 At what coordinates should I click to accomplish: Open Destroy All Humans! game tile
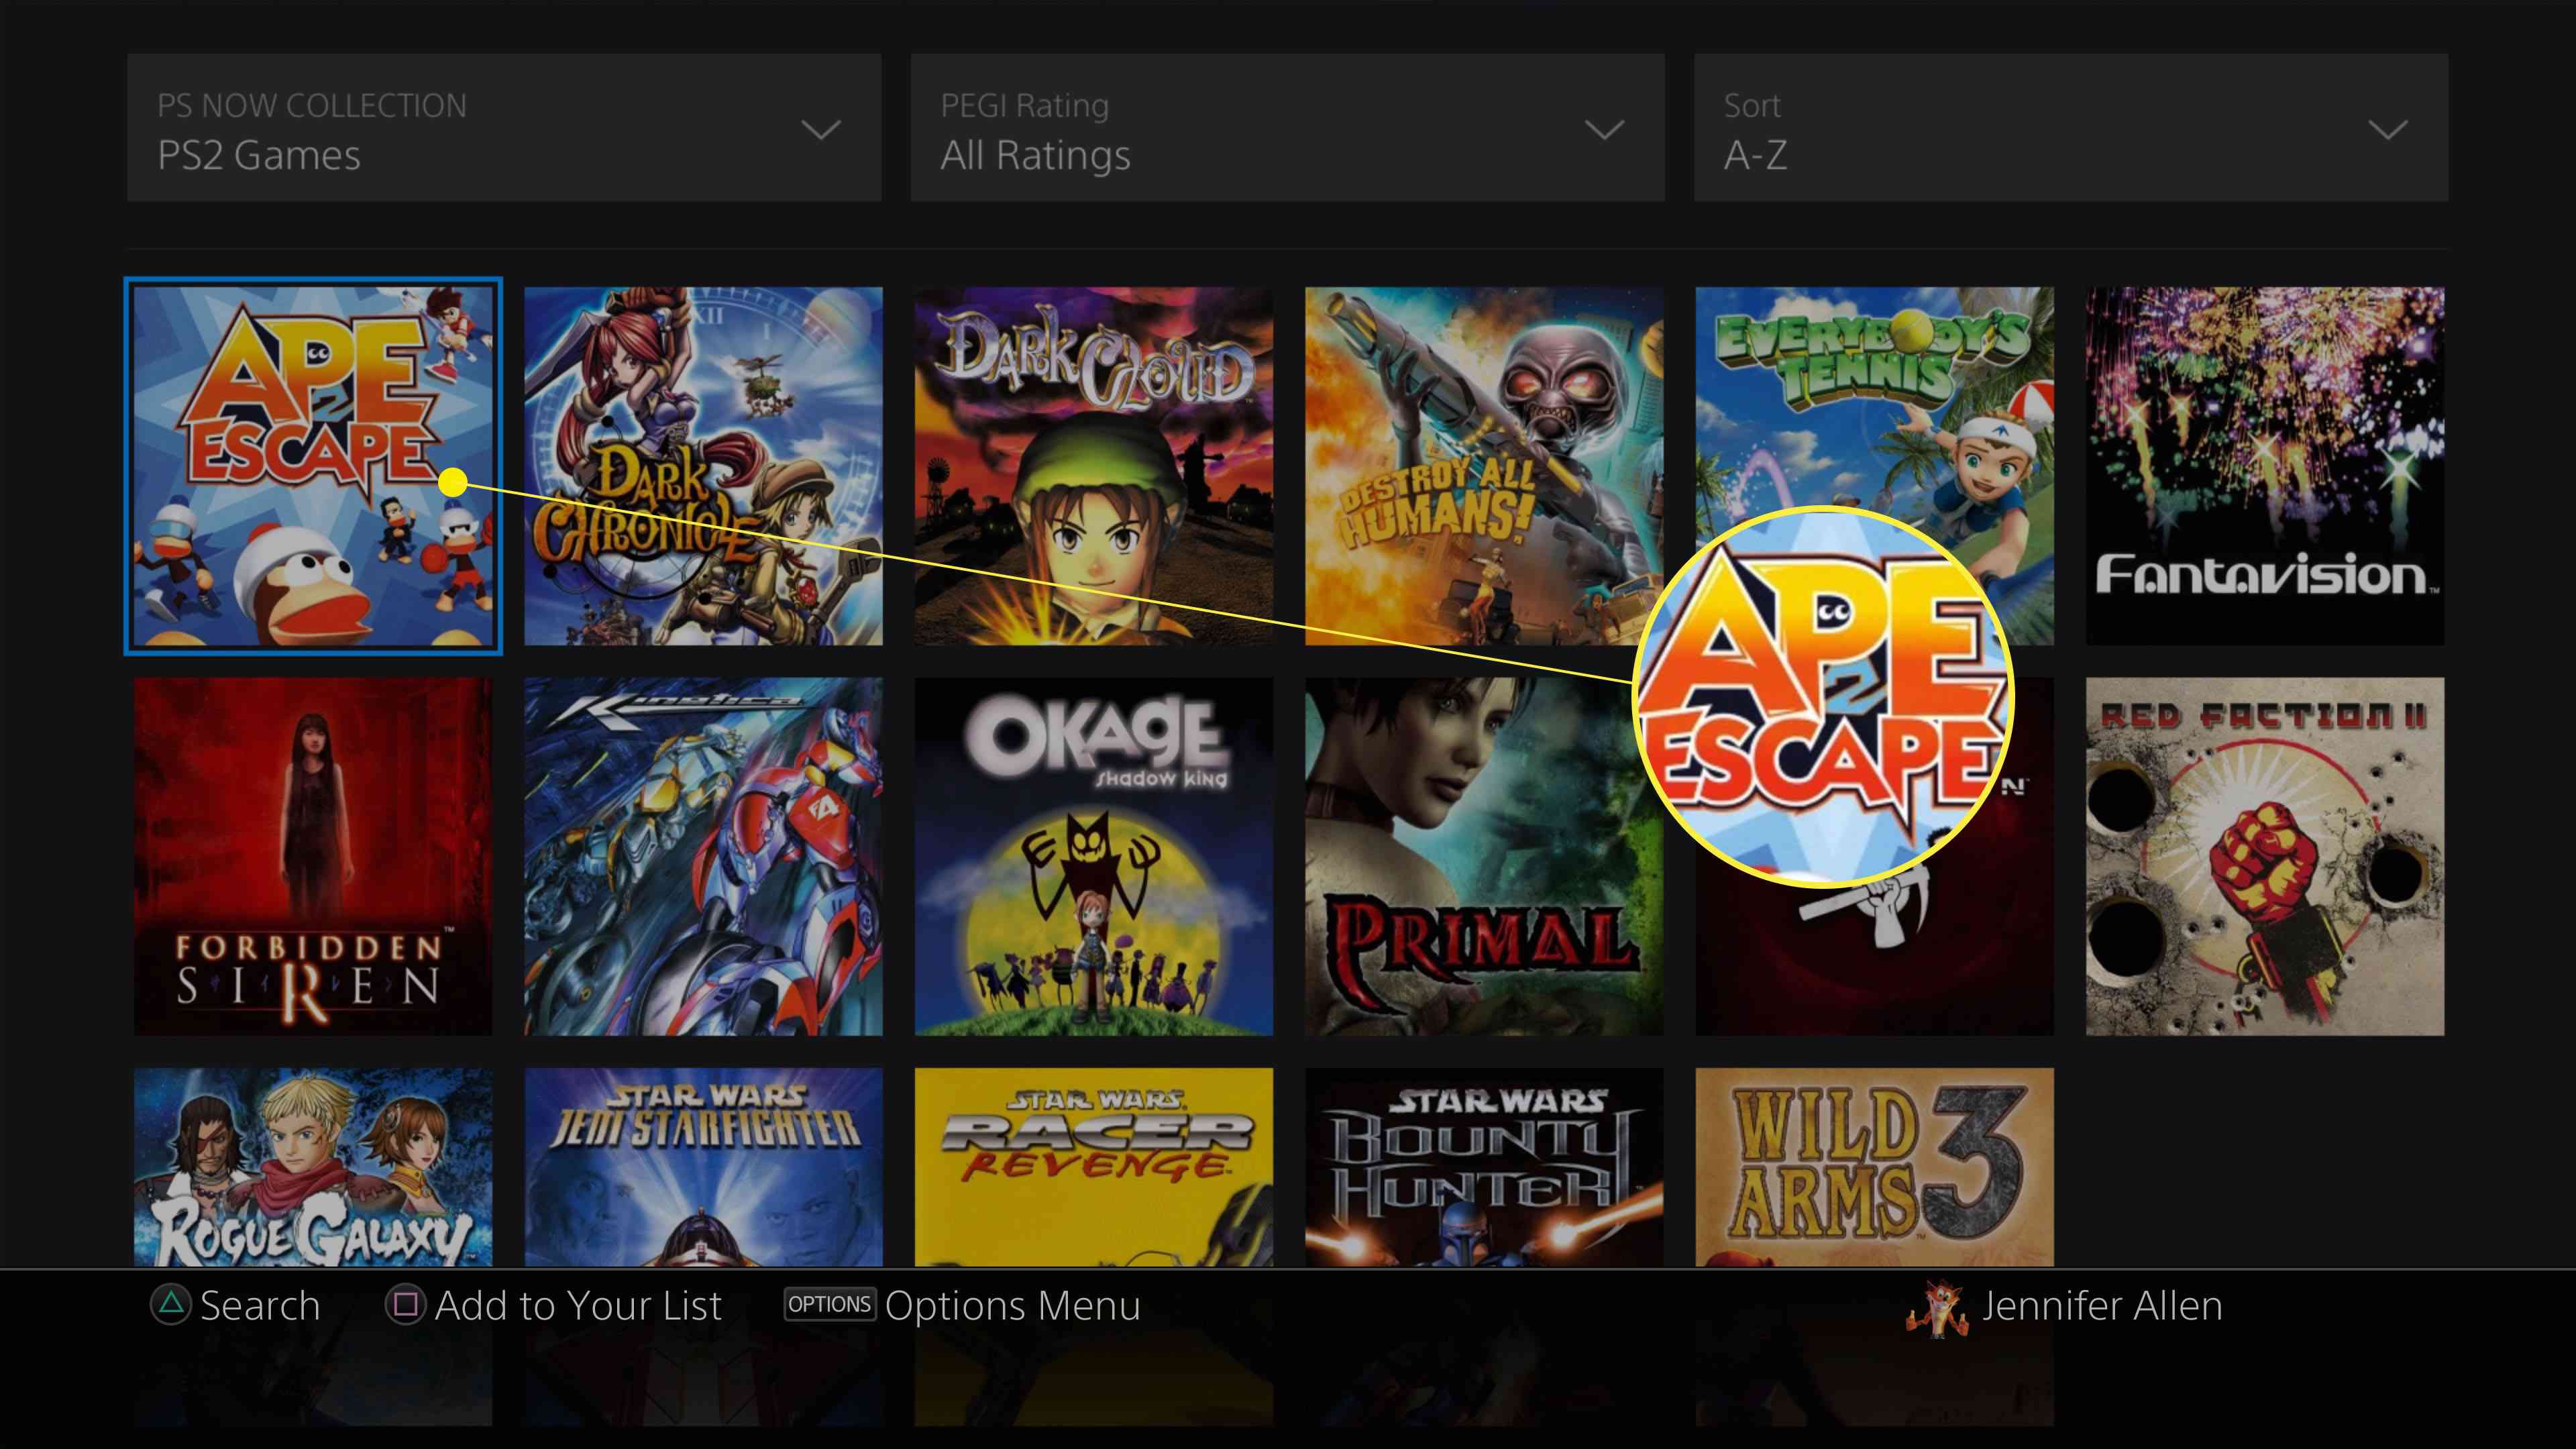[1484, 466]
